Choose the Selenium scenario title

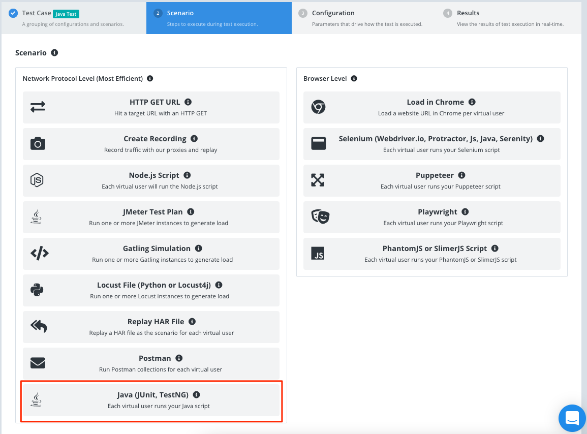coord(436,139)
